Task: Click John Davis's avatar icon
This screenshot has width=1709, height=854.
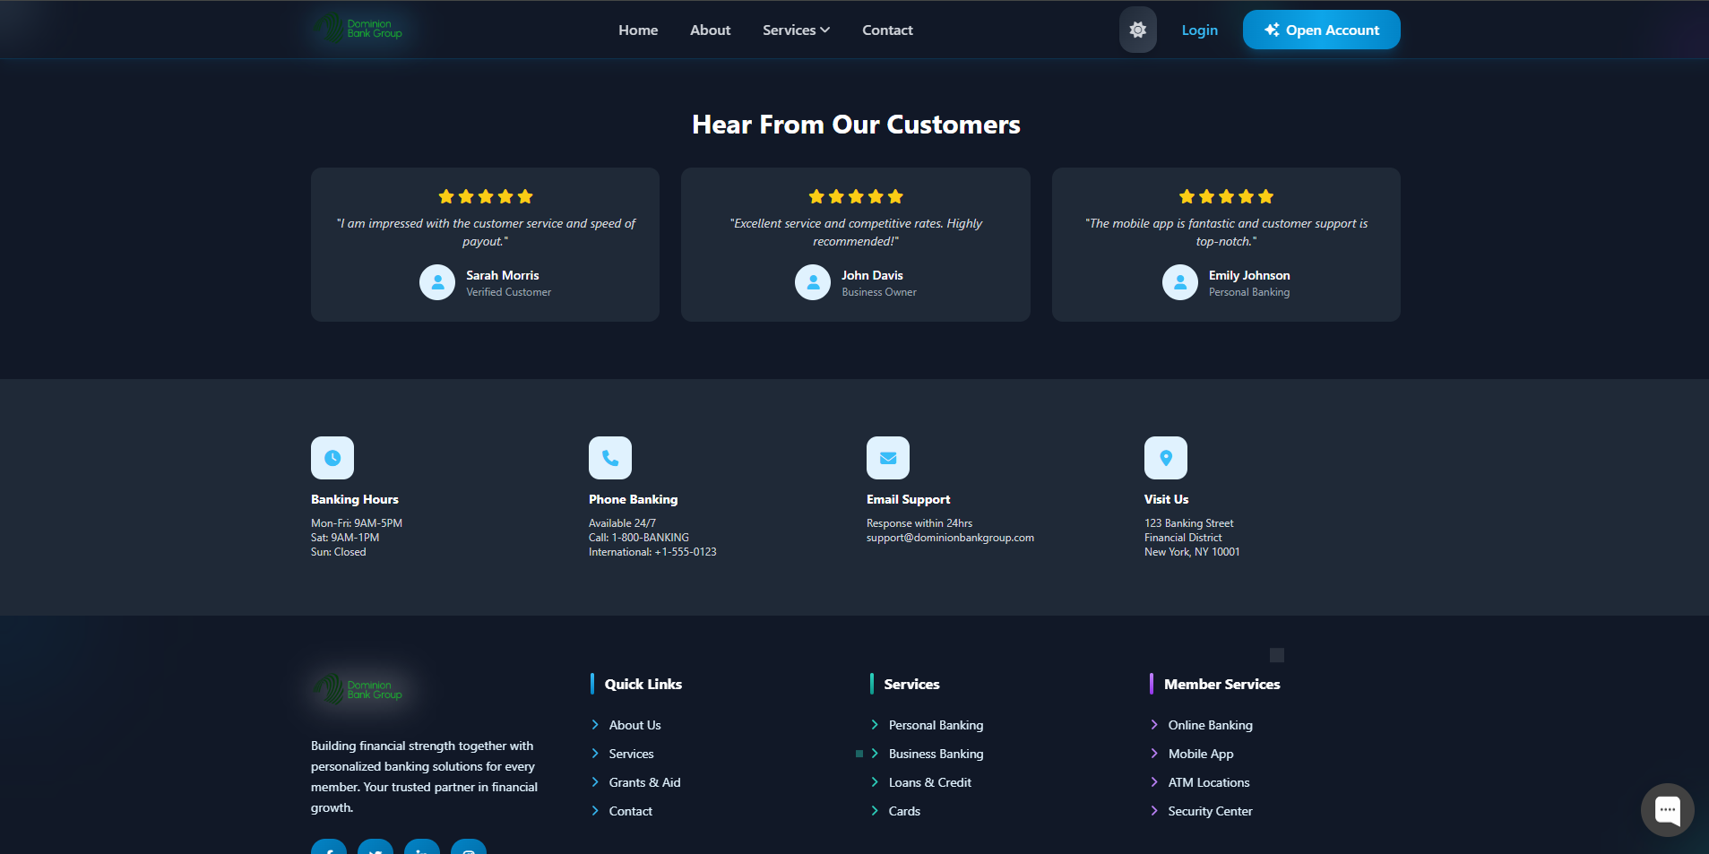Action: [813, 282]
